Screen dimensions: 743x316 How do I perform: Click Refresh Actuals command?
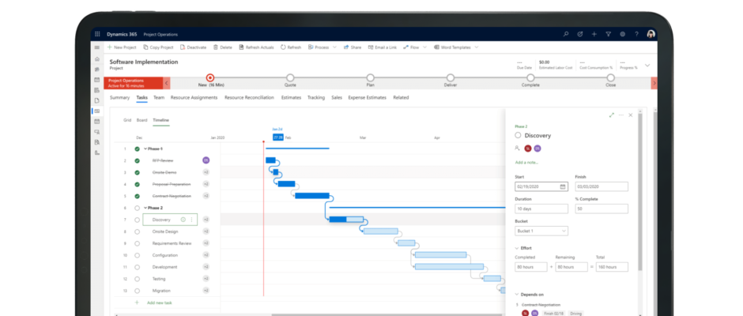(256, 47)
